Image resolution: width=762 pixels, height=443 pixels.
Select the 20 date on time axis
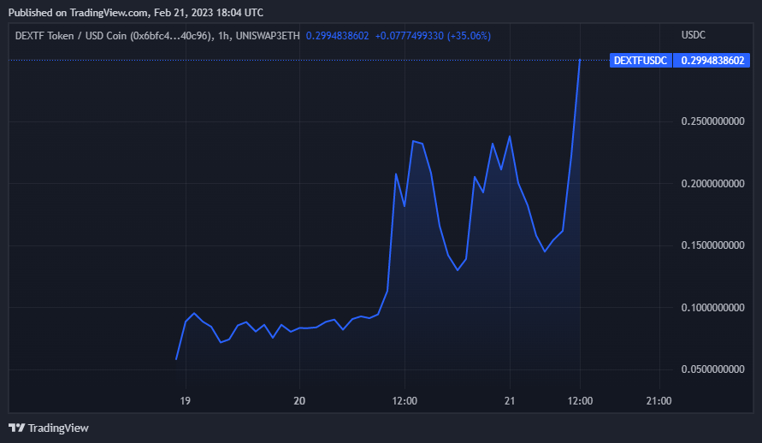pyautogui.click(x=298, y=400)
